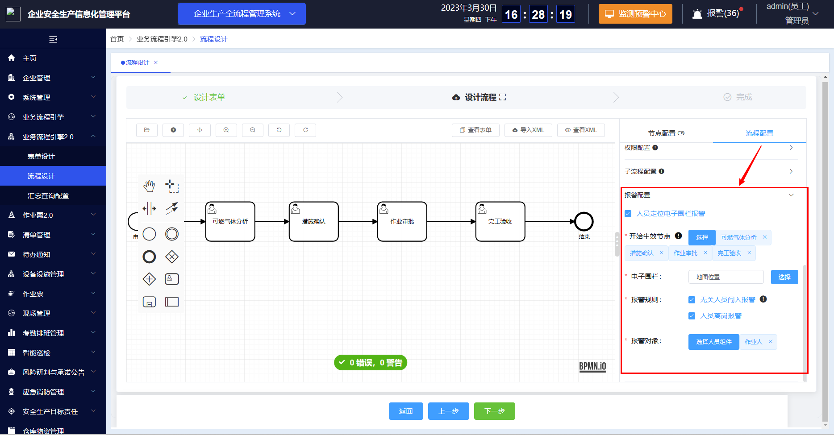Create an end event thick circle
834x435 pixels.
tap(149, 257)
